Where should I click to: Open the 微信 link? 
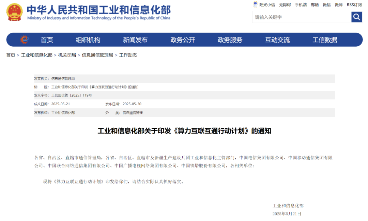point(327,5)
